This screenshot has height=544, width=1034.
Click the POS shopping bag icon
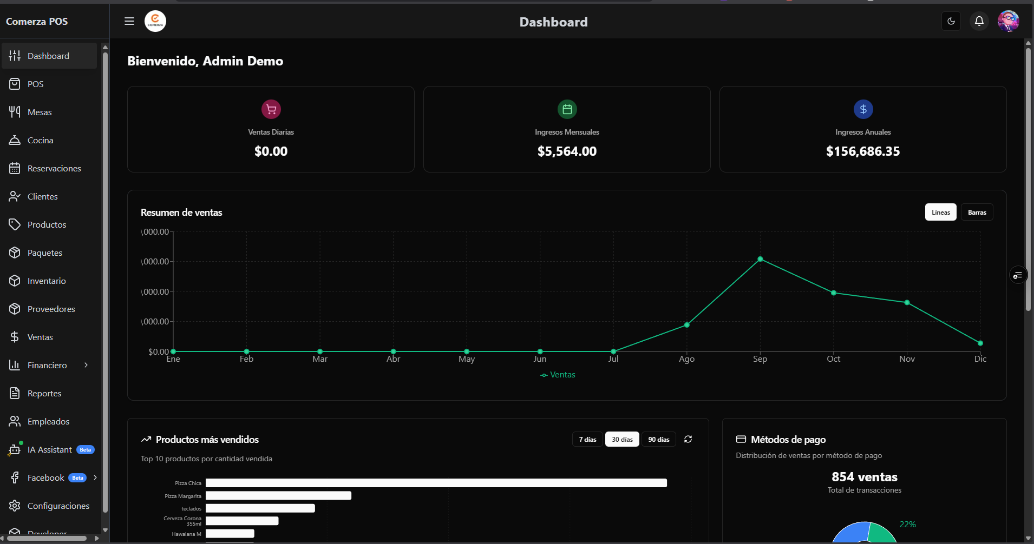point(15,84)
